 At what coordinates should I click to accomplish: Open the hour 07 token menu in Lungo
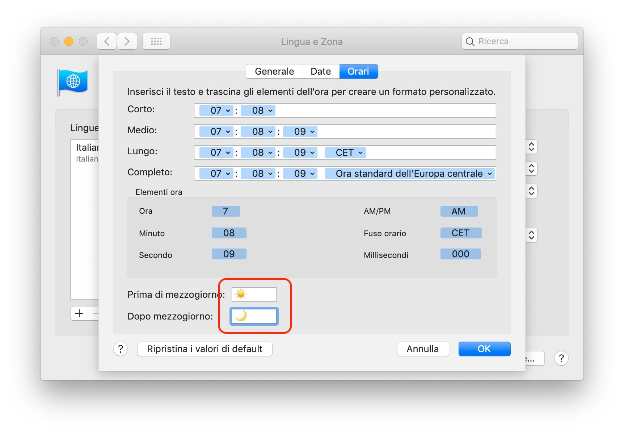216,153
